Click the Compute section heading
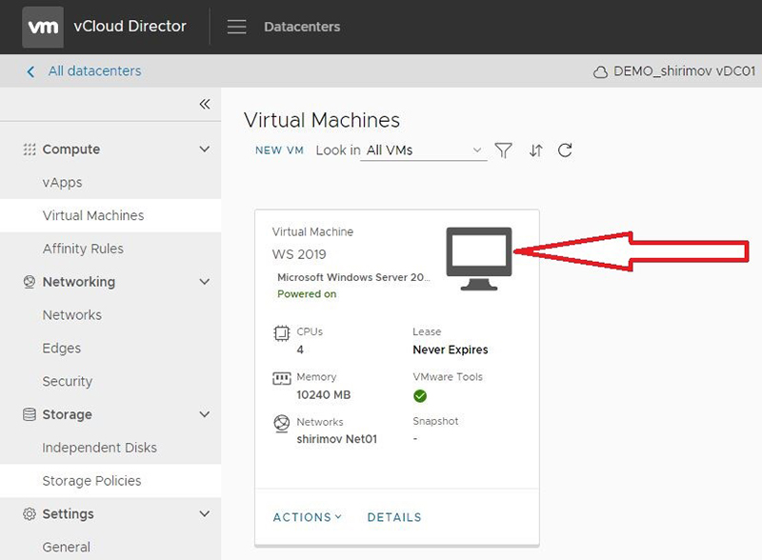762x560 pixels. click(70, 150)
